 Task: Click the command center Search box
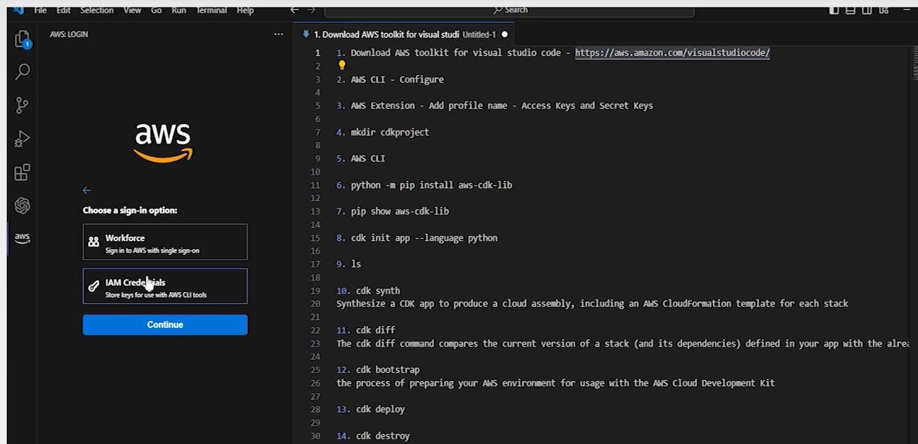[x=509, y=10]
